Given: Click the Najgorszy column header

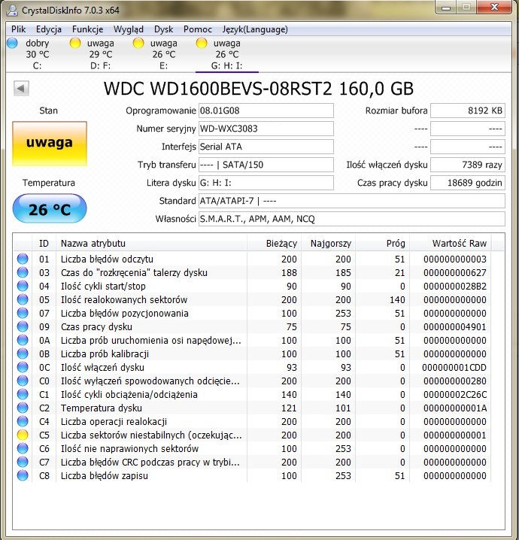Looking at the screenshot, I should coord(329,244).
